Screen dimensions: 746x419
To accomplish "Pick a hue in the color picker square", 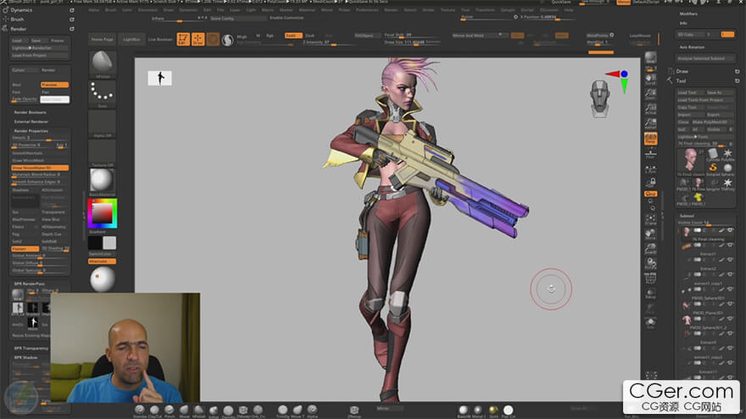I will [x=103, y=214].
